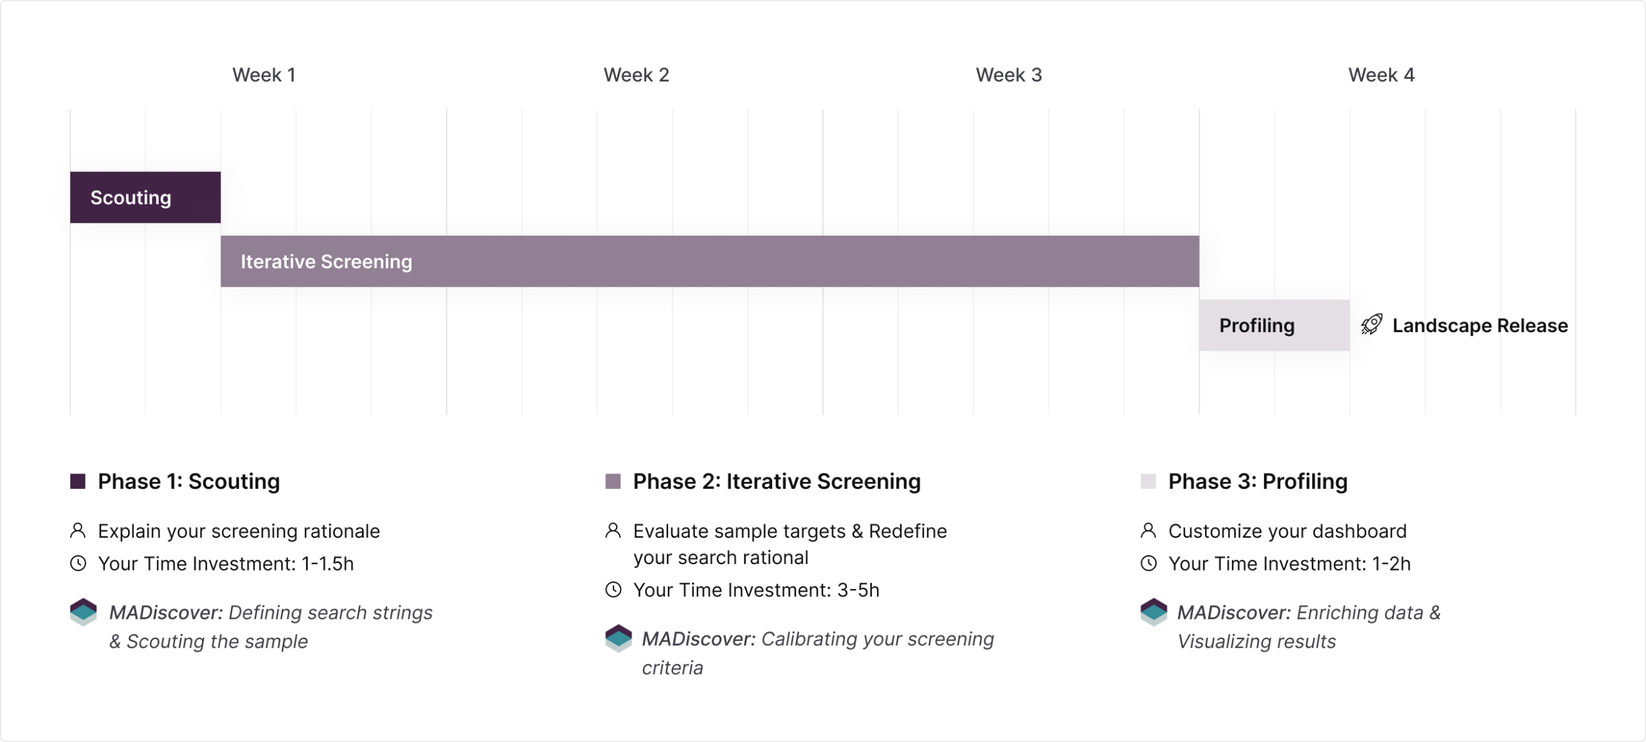Click the Week 3 column header
1646x742 pixels.
click(x=1008, y=75)
